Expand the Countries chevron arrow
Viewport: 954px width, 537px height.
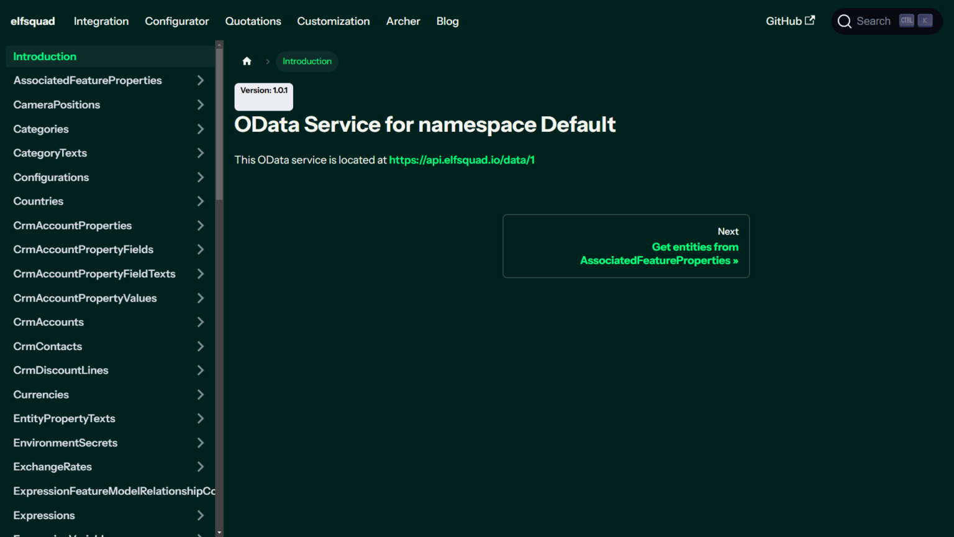[200, 201]
